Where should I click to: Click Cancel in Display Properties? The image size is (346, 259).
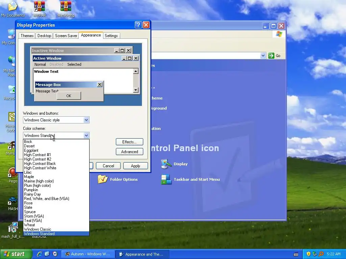[x=108, y=166]
